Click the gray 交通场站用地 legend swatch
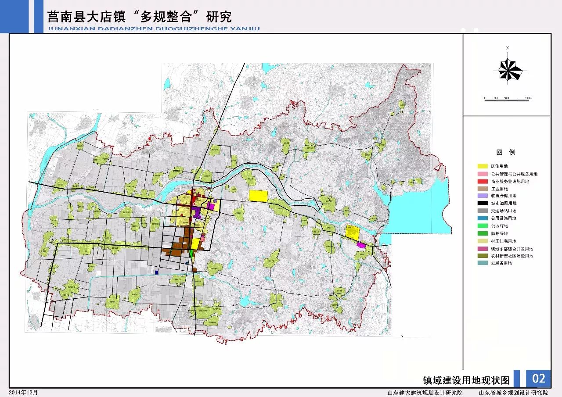Viewport: 562px width, 397px height. pyautogui.click(x=483, y=211)
